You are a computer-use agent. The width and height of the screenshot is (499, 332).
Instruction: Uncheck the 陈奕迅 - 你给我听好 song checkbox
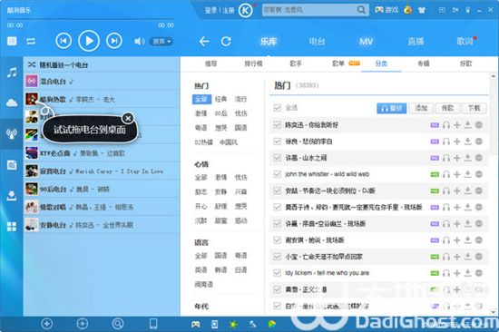point(278,125)
